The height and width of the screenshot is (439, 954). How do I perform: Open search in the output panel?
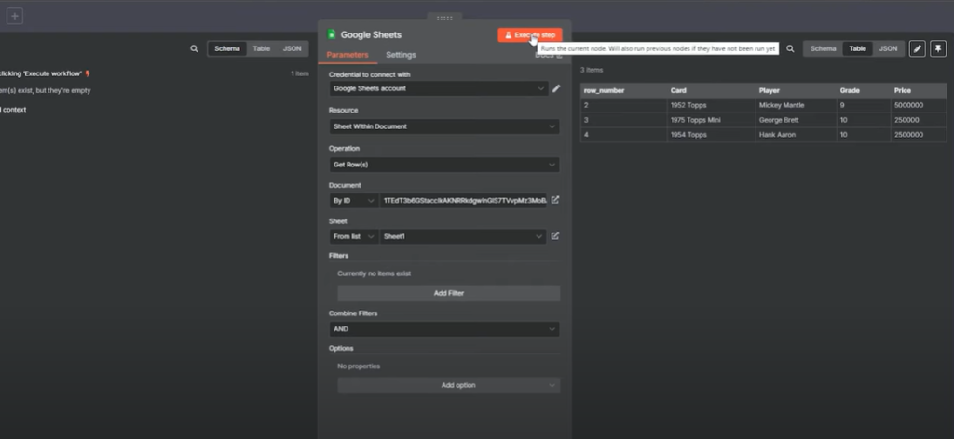(790, 48)
